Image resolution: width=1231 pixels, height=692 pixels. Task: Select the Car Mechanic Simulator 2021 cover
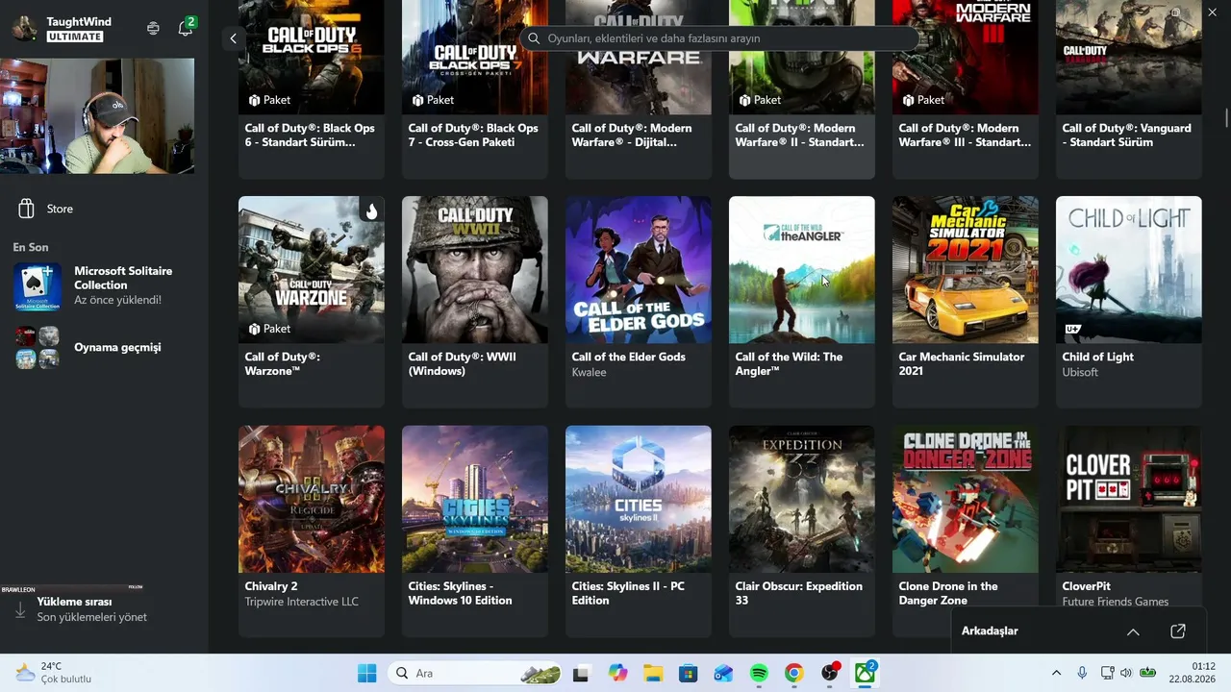(966, 270)
